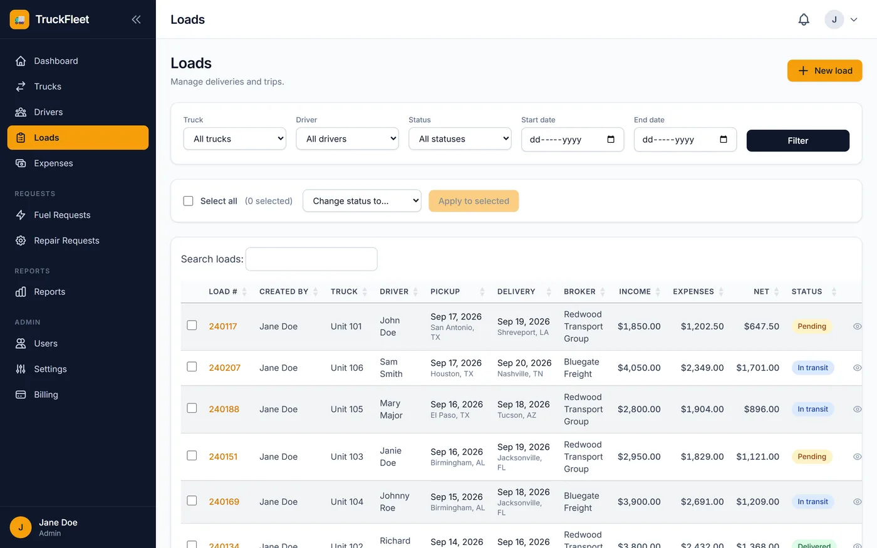Screen dimensions: 877x548
Task: Open load 240117 link
Action: coord(223,326)
